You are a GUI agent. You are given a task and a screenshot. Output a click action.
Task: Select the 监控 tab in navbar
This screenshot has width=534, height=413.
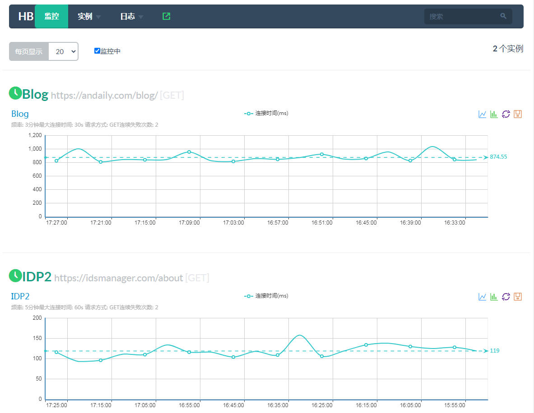click(x=51, y=17)
